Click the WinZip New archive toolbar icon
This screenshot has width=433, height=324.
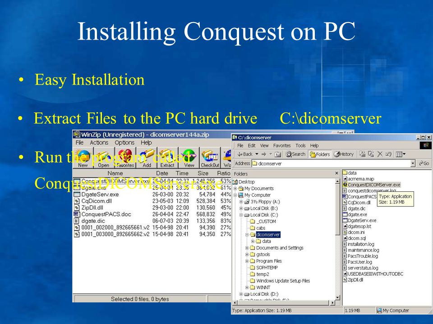coord(83,158)
